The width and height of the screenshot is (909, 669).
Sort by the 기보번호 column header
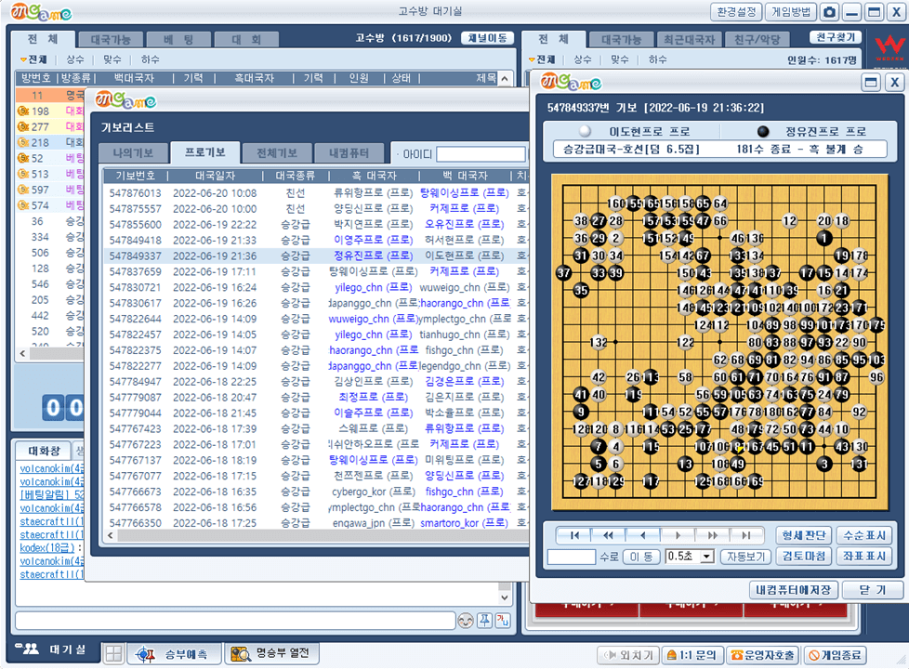tap(136, 176)
